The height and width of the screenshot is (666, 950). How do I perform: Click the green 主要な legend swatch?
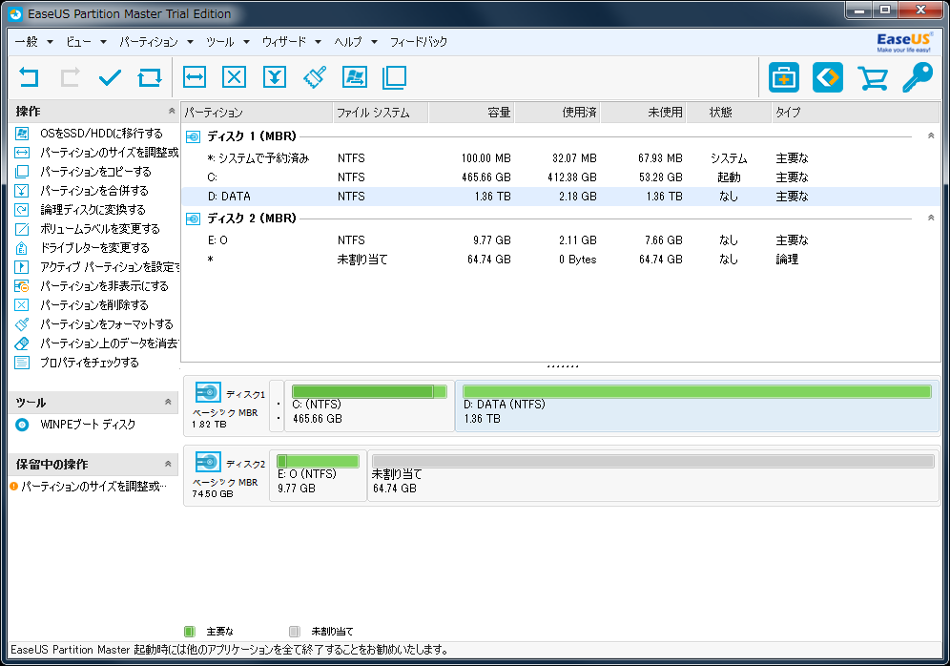[190, 632]
